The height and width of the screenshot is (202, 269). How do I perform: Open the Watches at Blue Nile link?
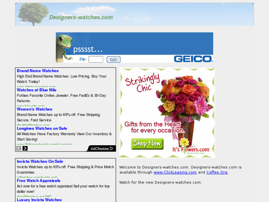[x=37, y=90]
